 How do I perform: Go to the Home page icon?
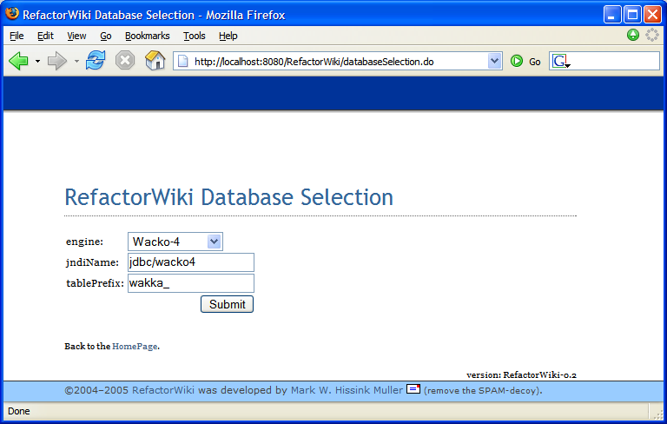(155, 61)
